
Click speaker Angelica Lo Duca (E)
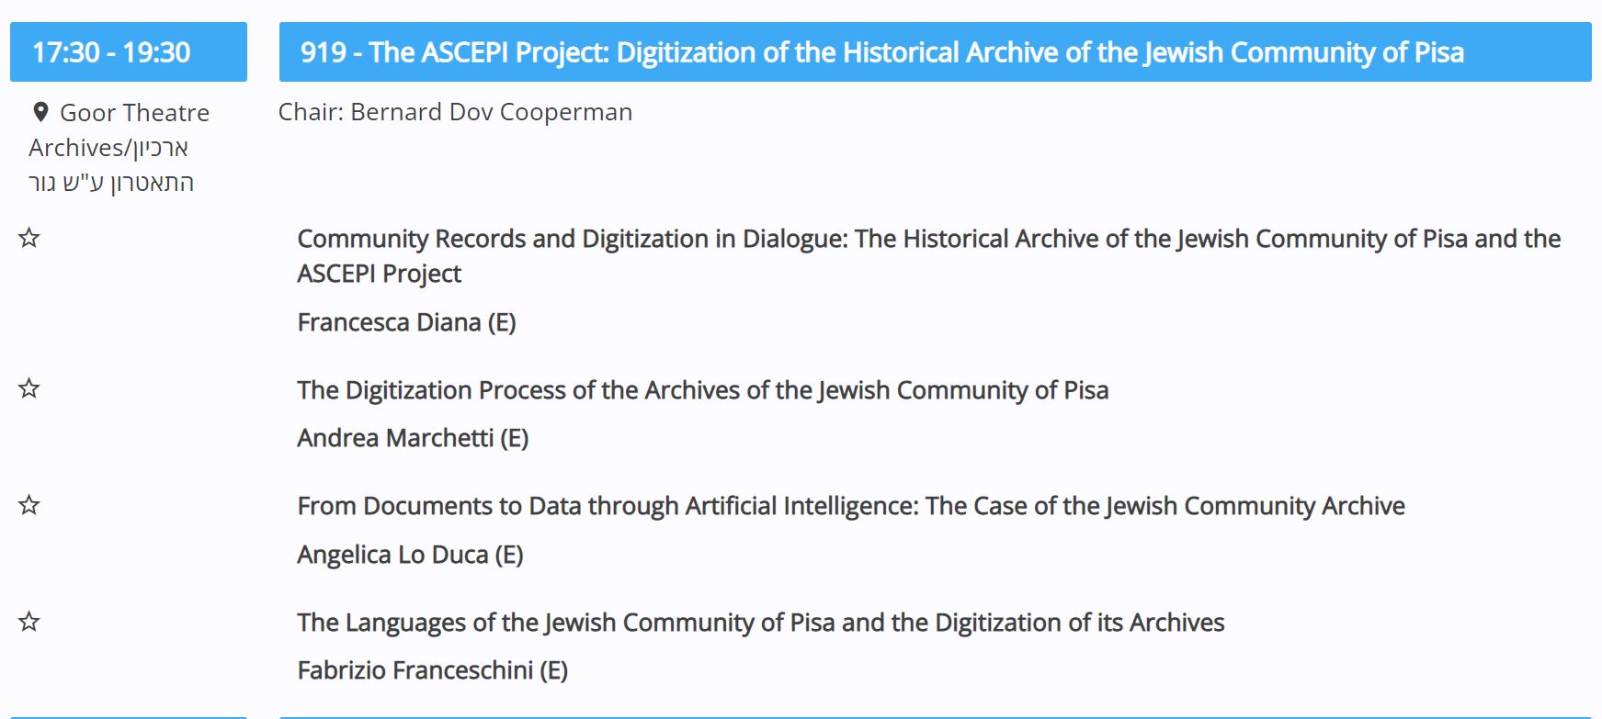[410, 555]
